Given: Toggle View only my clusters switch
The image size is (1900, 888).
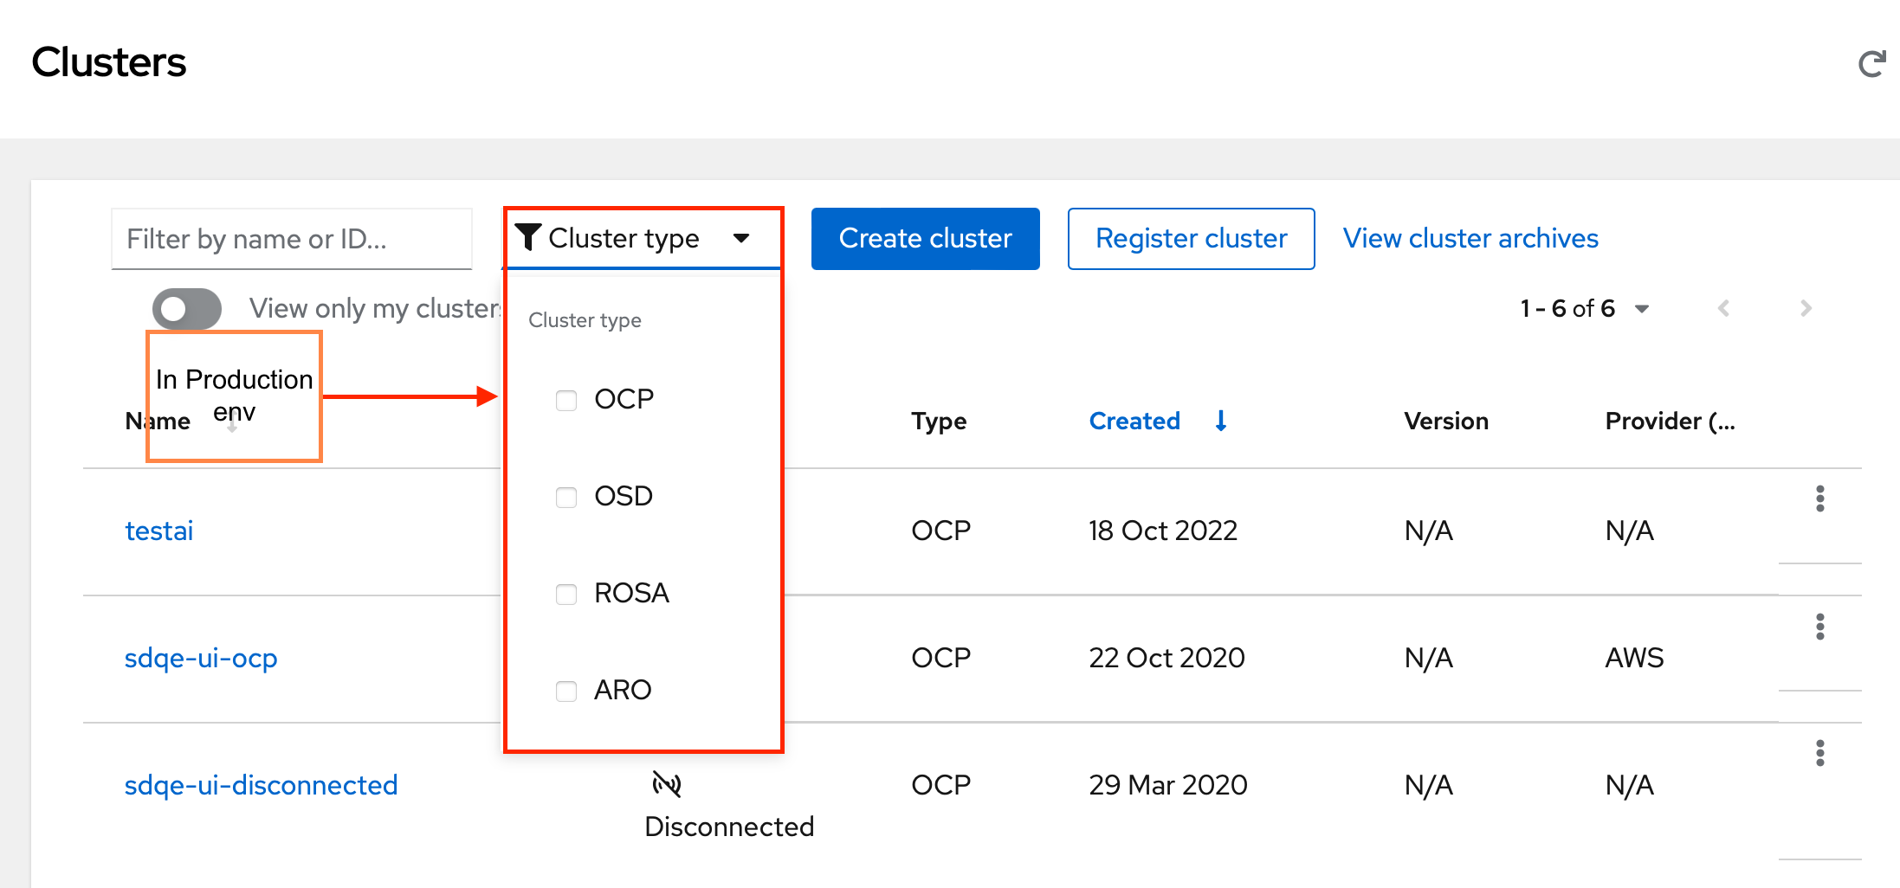Looking at the screenshot, I should [187, 309].
